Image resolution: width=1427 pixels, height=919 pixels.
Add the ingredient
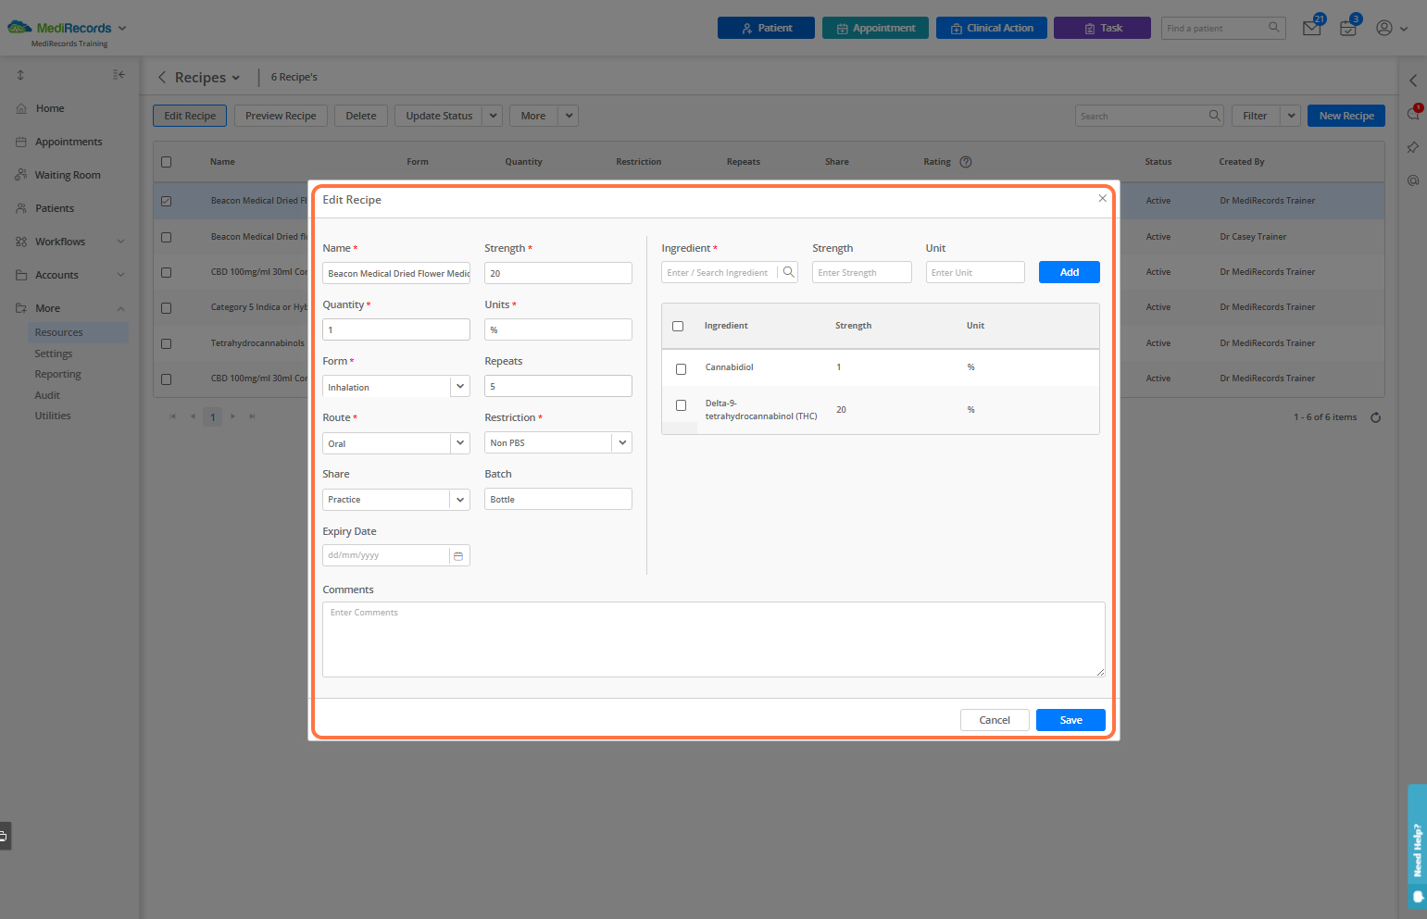pos(1070,272)
